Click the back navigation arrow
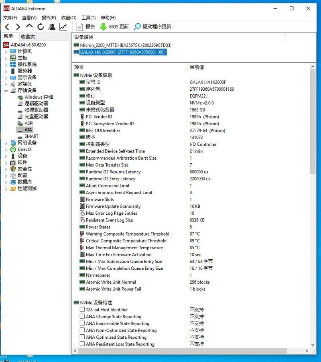This screenshot has width=321, height=362. [7, 27]
